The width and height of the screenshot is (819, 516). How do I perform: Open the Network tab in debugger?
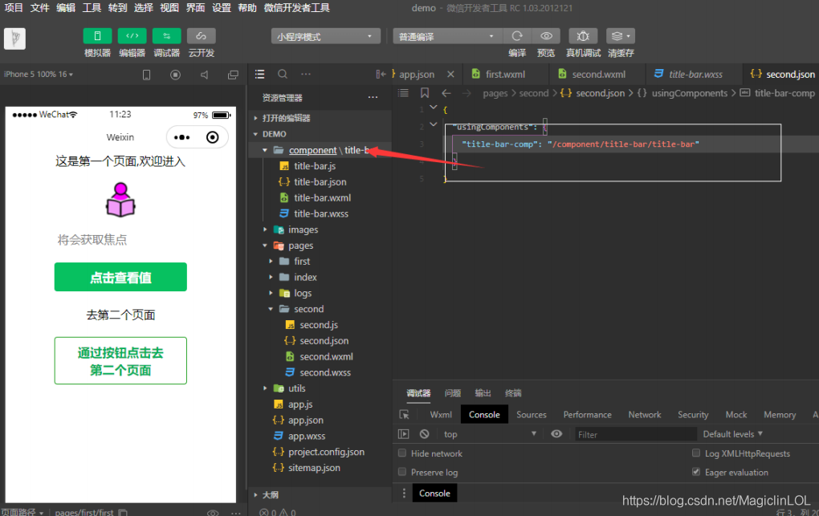pyautogui.click(x=645, y=415)
